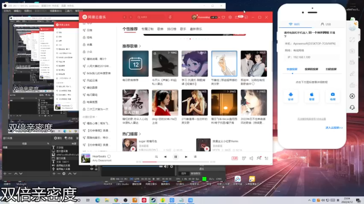The image size is (364, 204).
Task: Mute the OBS mixer speaker icon
Action: coord(166,166)
